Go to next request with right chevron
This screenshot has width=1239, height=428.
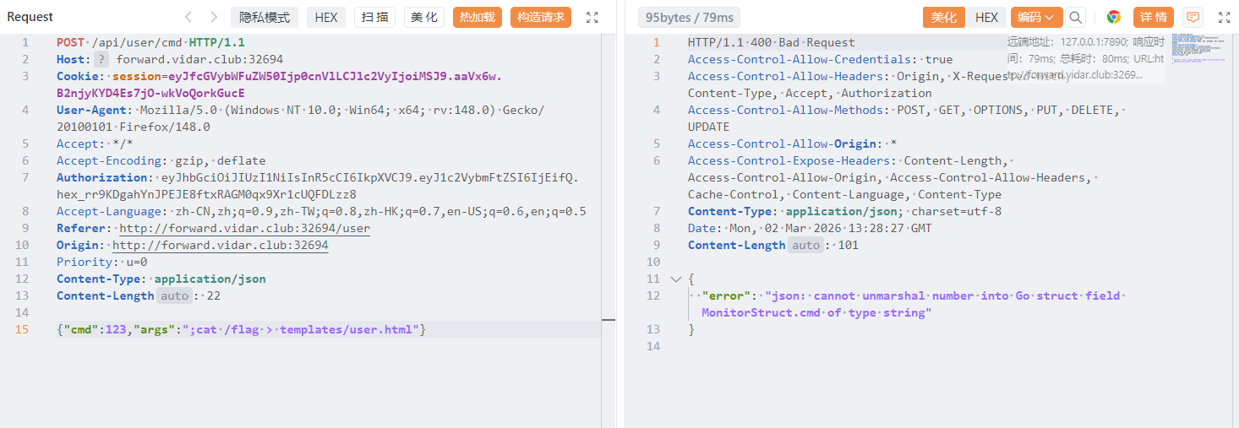[x=214, y=17]
